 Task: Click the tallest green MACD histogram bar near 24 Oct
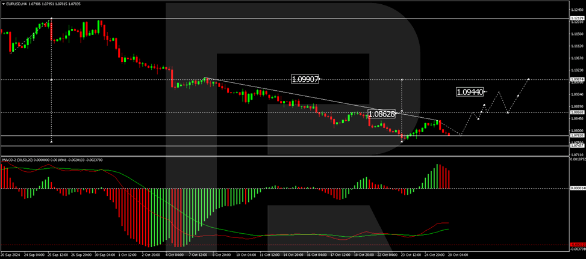click(437, 176)
